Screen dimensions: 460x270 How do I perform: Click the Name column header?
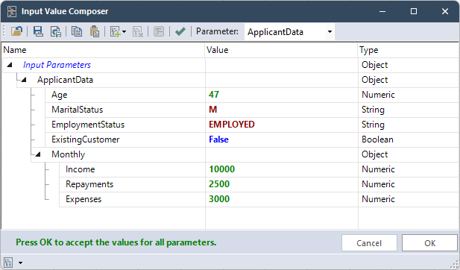coord(103,50)
